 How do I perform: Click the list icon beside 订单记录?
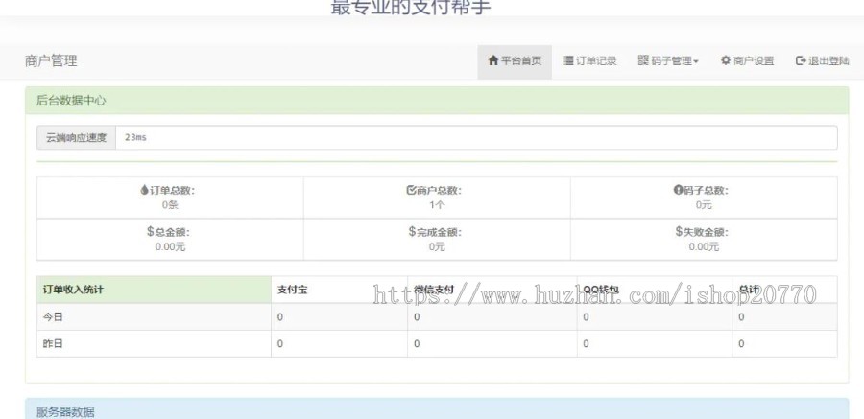568,60
